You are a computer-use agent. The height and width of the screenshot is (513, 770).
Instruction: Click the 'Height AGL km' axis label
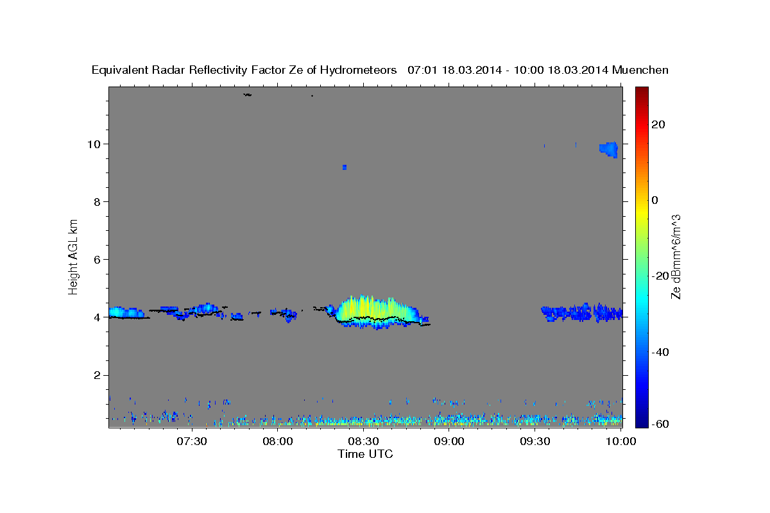tap(74, 256)
